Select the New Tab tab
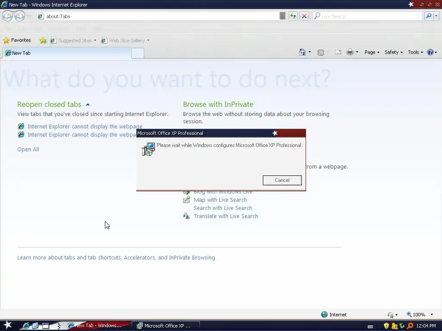This screenshot has height=331, width=442. coord(67,53)
